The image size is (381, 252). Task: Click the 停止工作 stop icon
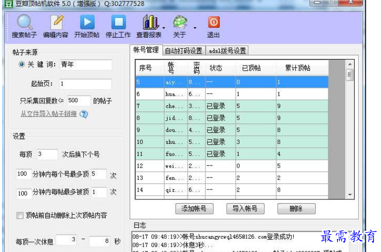click(118, 23)
